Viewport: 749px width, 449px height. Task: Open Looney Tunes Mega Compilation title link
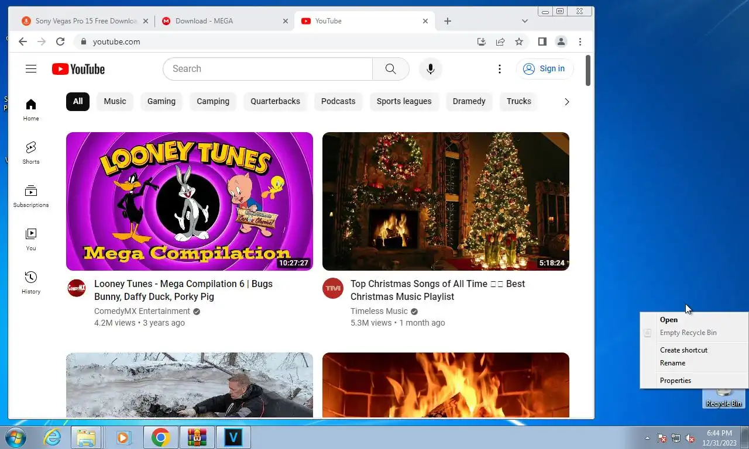pos(183,290)
